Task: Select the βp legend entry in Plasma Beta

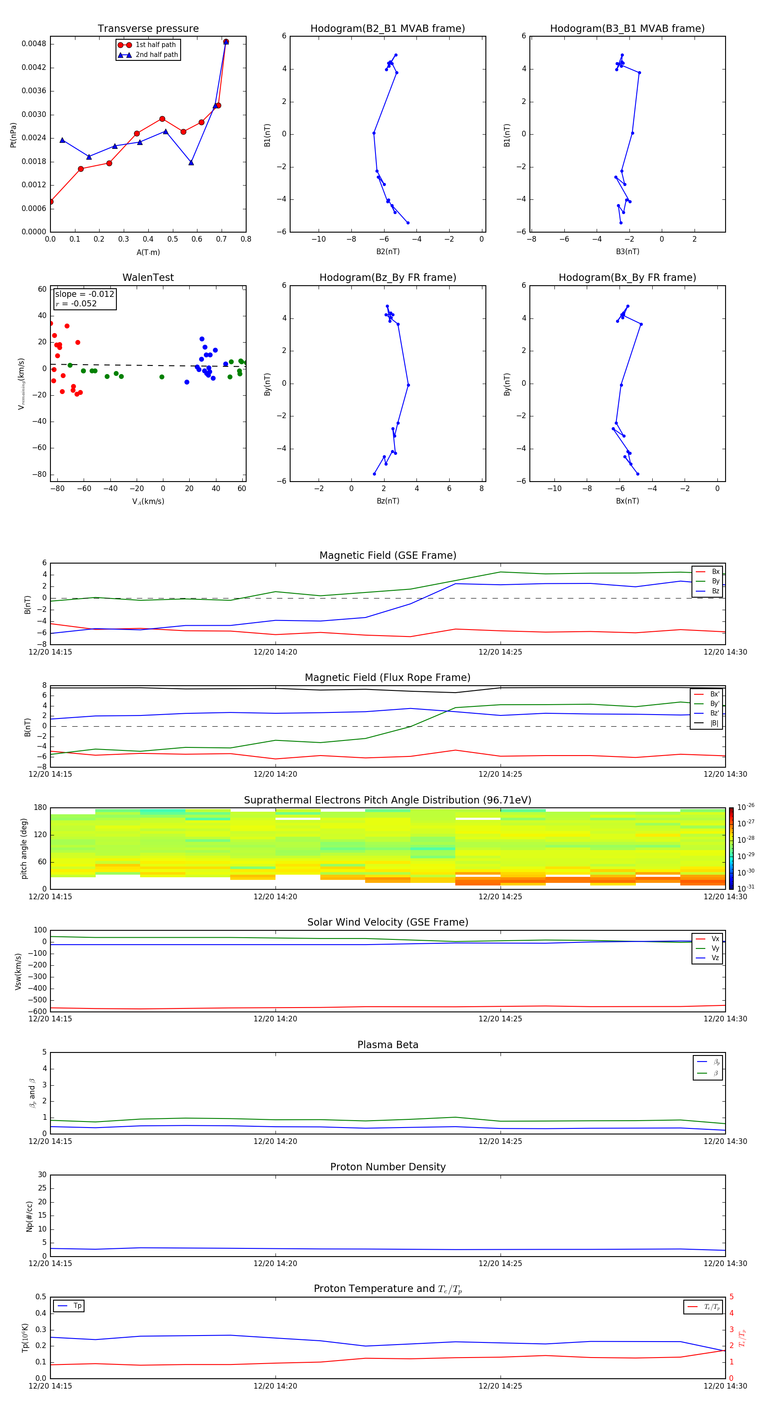Action: point(708,1062)
